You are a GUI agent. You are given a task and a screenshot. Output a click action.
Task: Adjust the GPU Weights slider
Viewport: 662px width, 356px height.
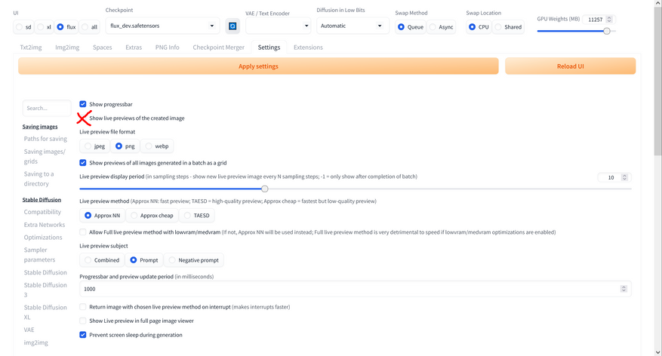606,31
